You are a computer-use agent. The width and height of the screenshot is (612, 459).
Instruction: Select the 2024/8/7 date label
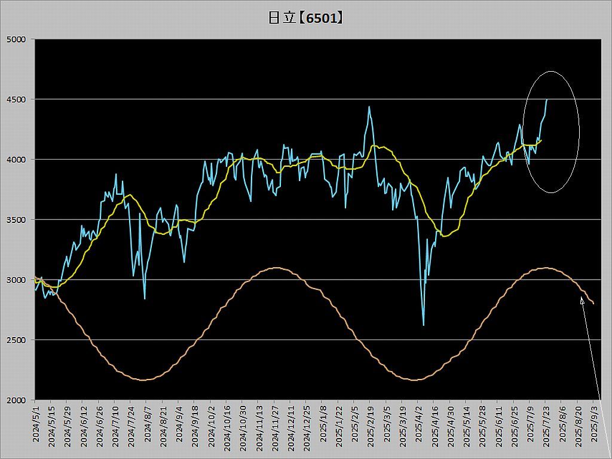pos(146,426)
